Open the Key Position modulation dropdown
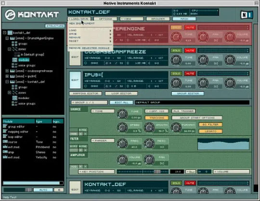The height and width of the screenshot is (201, 260). click(x=96, y=172)
